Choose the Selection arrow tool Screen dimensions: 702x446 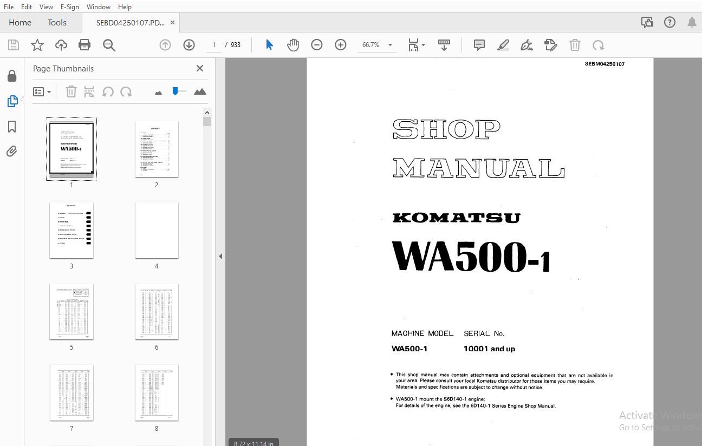[269, 45]
